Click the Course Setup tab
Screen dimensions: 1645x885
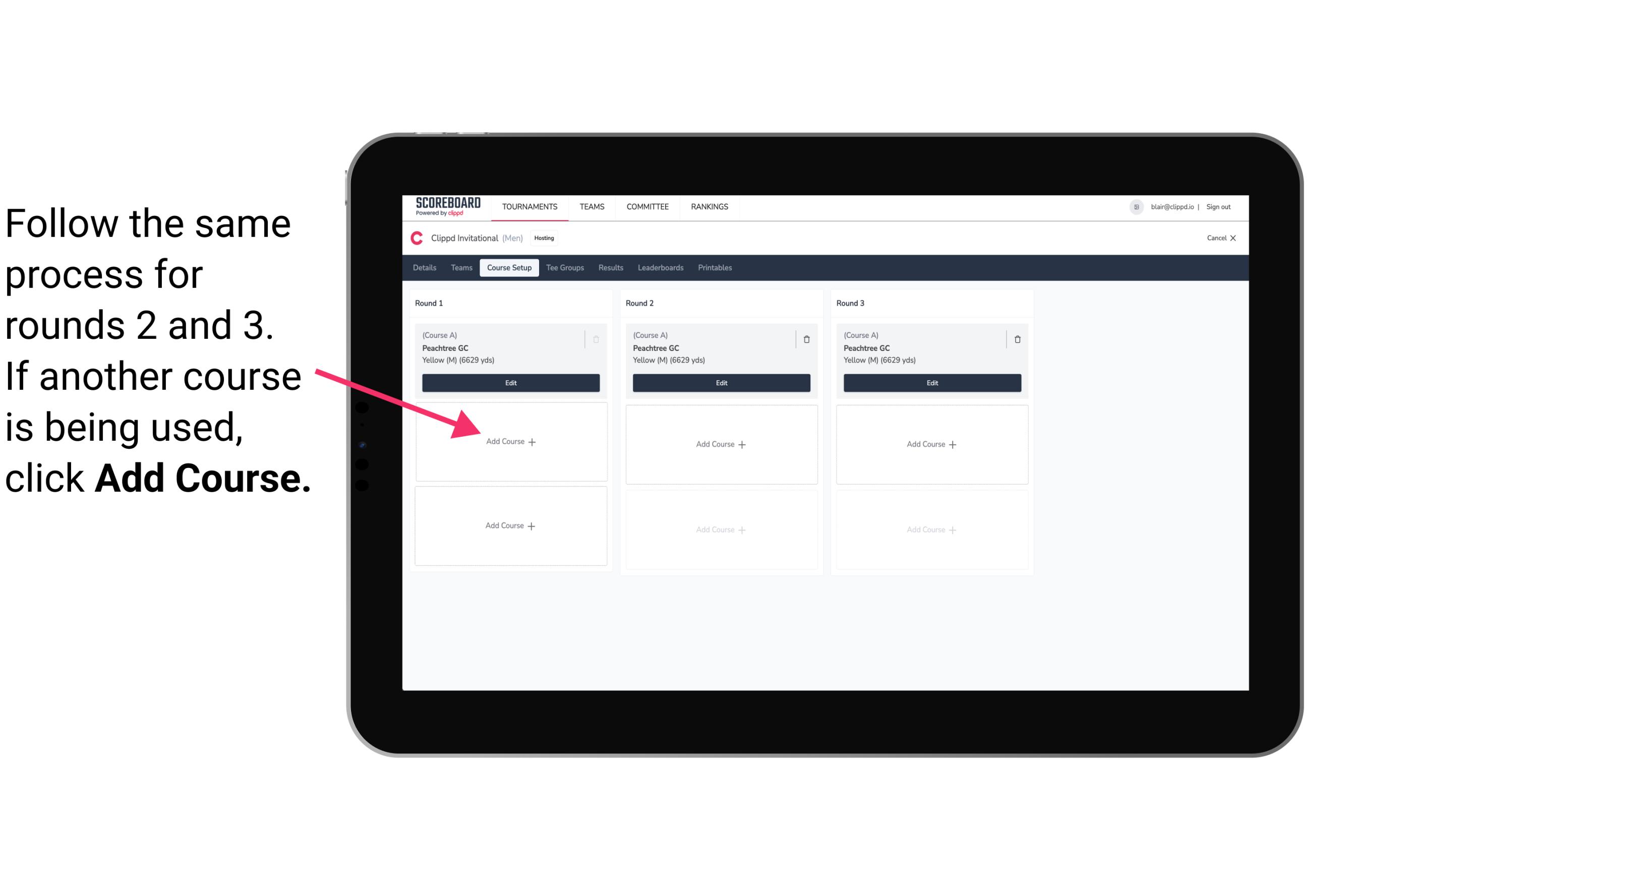tap(510, 267)
